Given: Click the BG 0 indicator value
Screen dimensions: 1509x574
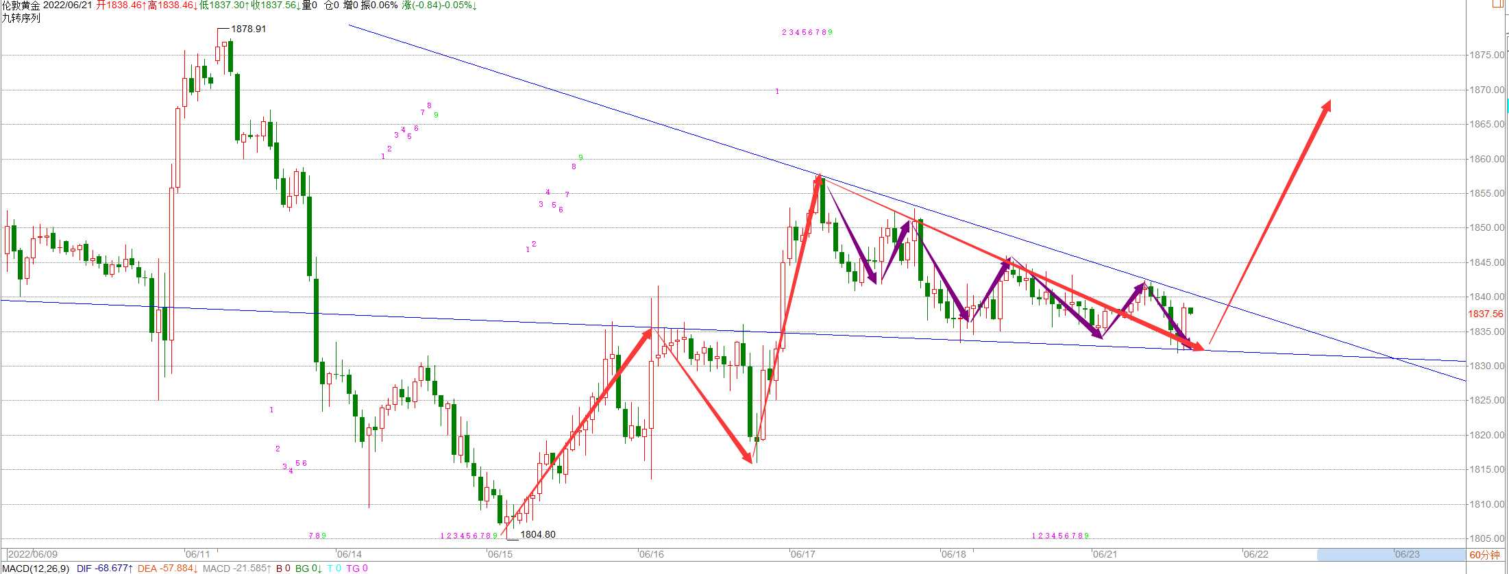Looking at the screenshot, I should [x=308, y=569].
